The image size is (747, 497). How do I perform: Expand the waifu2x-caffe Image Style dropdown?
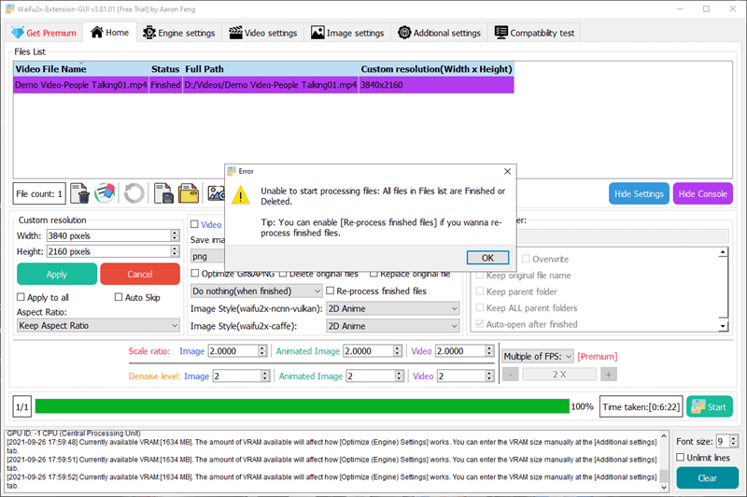point(393,326)
